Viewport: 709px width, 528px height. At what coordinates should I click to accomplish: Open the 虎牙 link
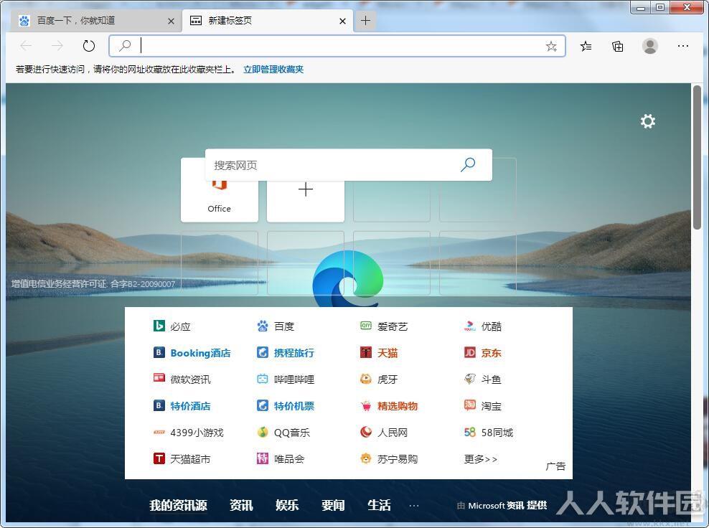[x=388, y=379]
